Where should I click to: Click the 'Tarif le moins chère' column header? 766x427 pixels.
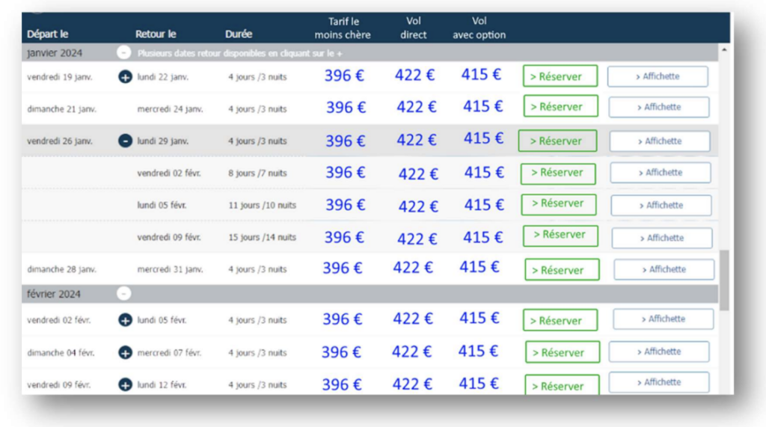343,28
